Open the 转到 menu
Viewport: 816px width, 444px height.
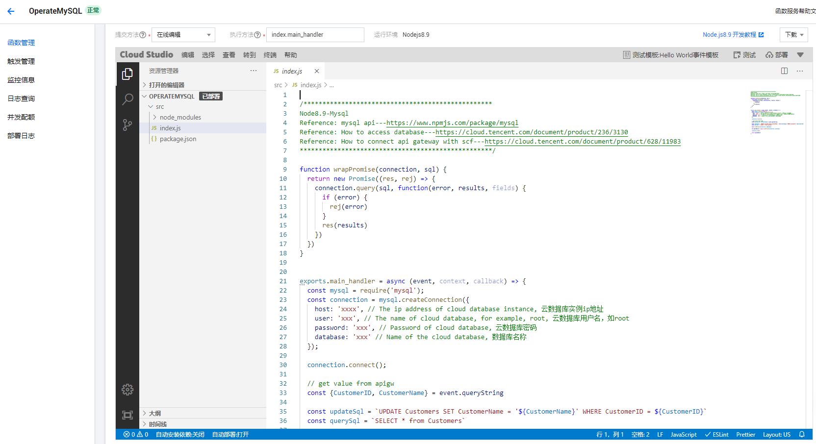coord(250,55)
